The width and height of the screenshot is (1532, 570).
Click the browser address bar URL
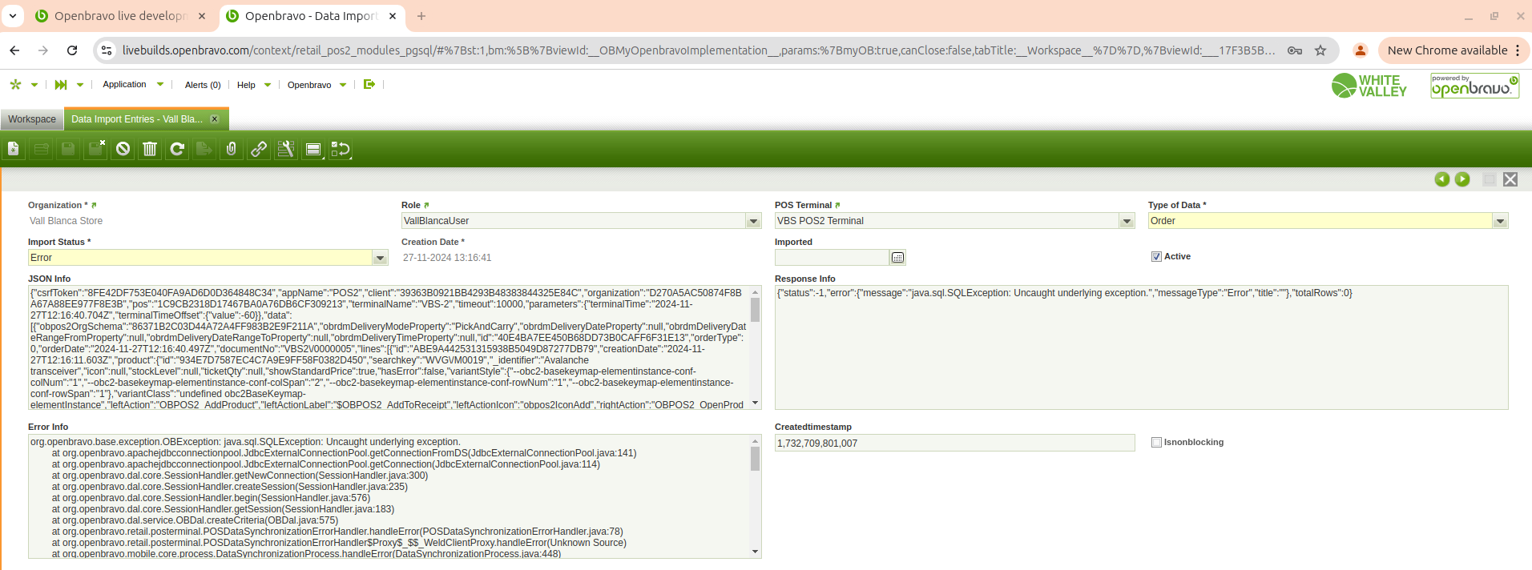point(699,50)
